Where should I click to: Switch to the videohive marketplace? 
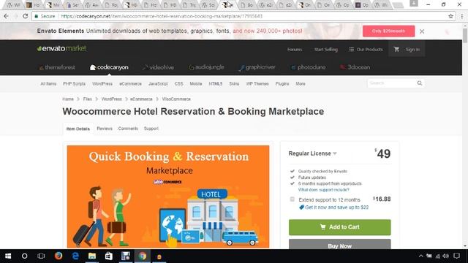click(158, 67)
